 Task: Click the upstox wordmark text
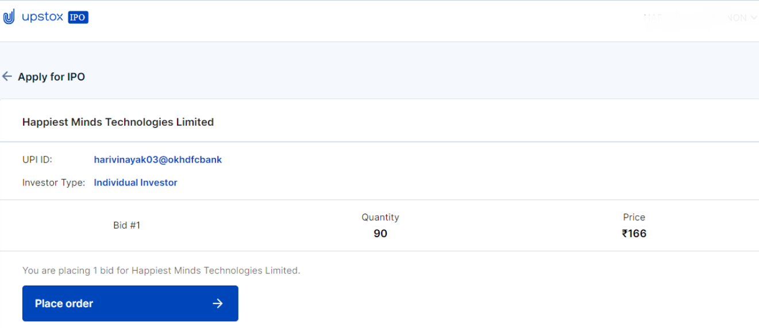[x=43, y=17]
